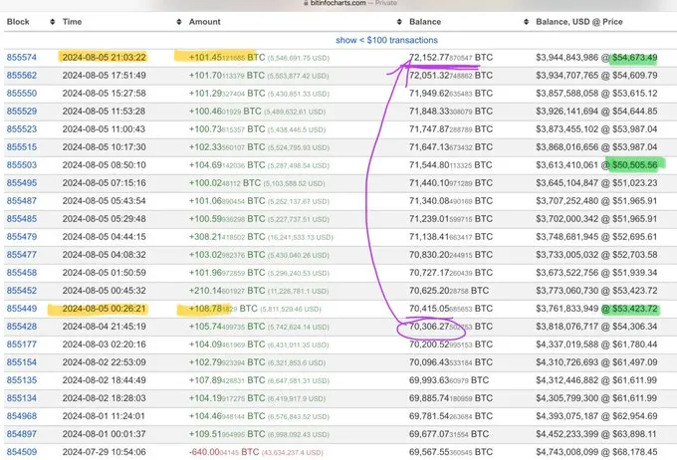
Task: Open block 855550 link
Action: pos(22,94)
